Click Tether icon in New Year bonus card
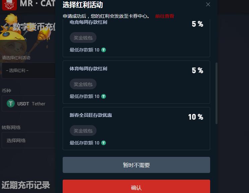The height and width of the screenshot is (193, 249). [104, 143]
